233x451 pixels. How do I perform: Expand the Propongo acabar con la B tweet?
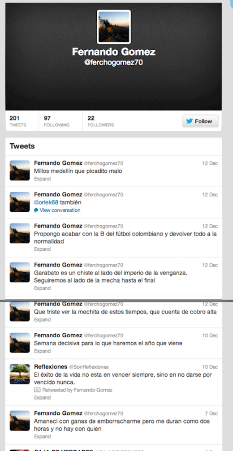pyautogui.click(x=42, y=249)
